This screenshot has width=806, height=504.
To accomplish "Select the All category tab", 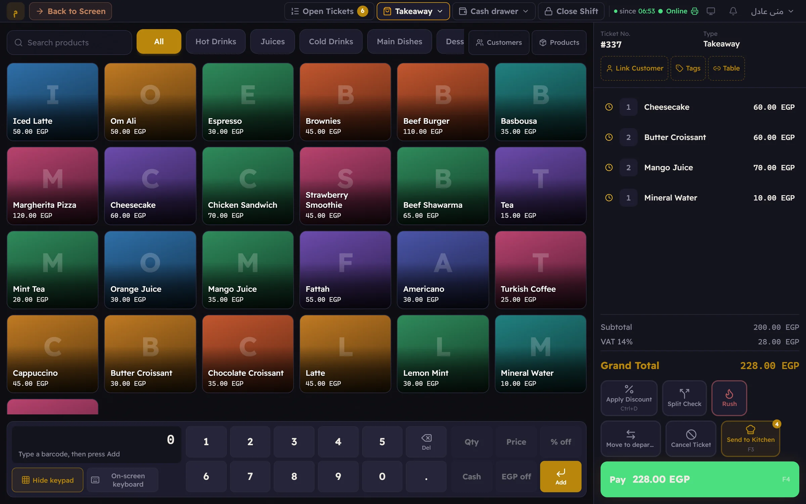I will tap(159, 41).
